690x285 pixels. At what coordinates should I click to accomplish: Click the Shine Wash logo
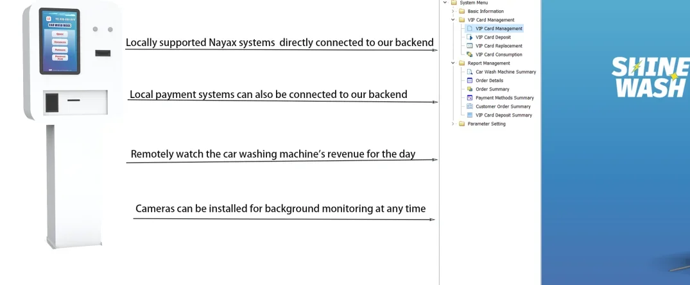coord(650,77)
